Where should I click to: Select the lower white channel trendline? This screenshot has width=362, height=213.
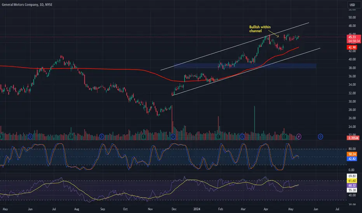[x=246, y=72]
